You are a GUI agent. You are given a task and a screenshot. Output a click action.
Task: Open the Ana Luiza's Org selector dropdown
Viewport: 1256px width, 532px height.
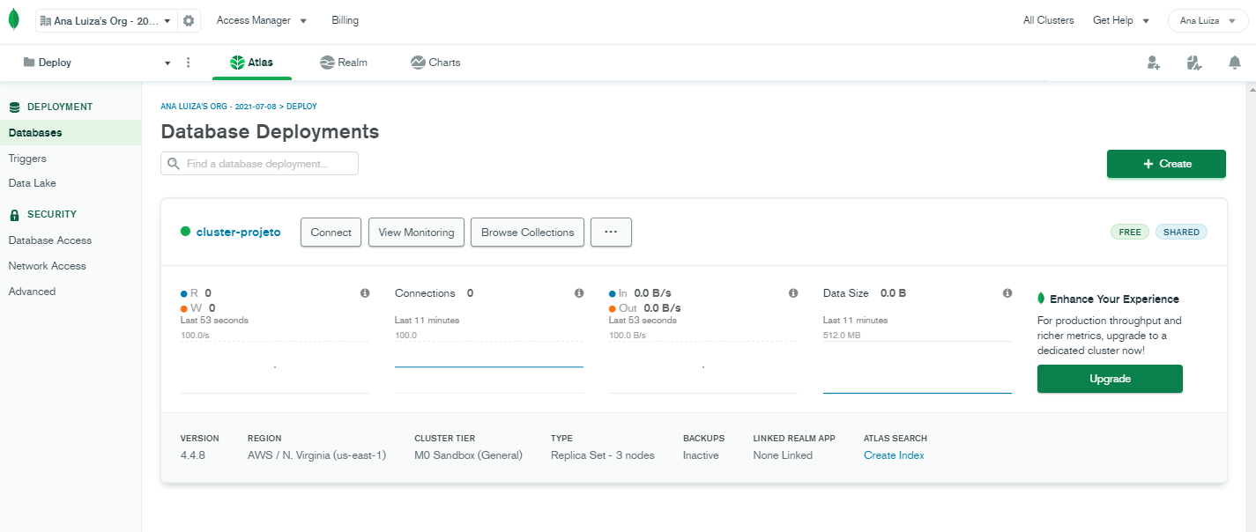pos(106,20)
